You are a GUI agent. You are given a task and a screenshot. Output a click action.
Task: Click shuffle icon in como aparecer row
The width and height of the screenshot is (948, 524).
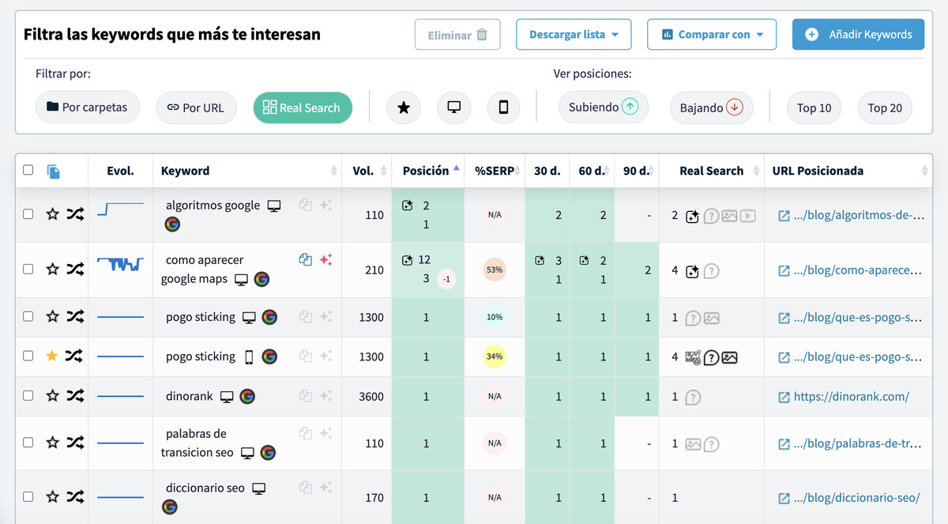tap(74, 269)
